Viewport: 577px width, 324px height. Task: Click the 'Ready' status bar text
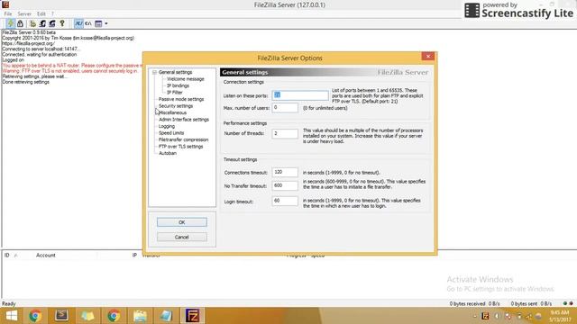(x=9, y=304)
